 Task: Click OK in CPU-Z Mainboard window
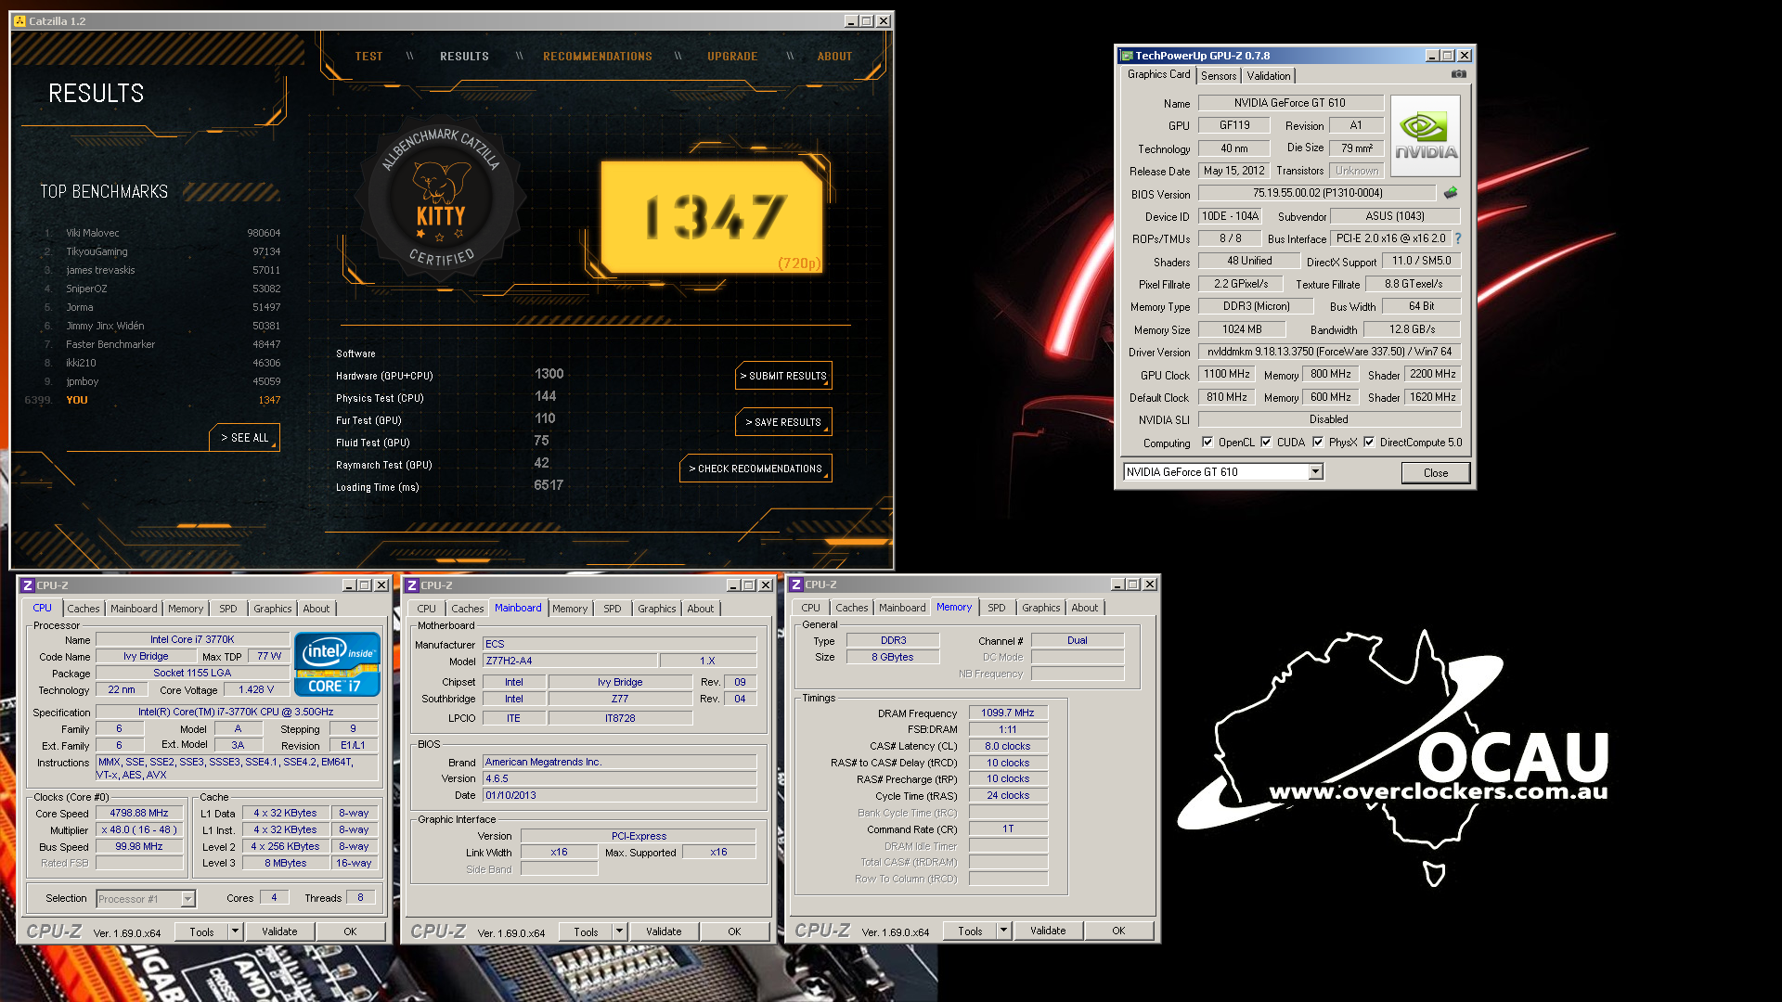(x=734, y=931)
